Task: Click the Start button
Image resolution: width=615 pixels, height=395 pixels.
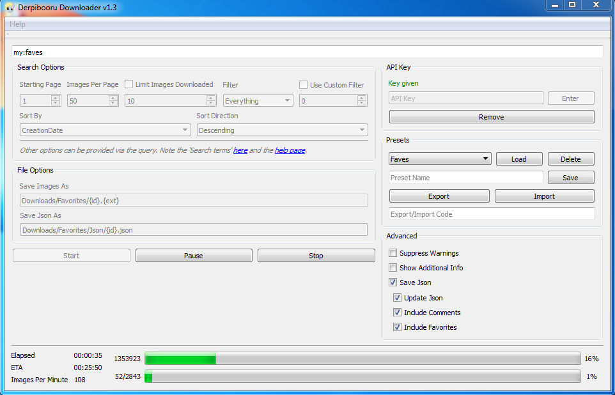Action: 72,256
